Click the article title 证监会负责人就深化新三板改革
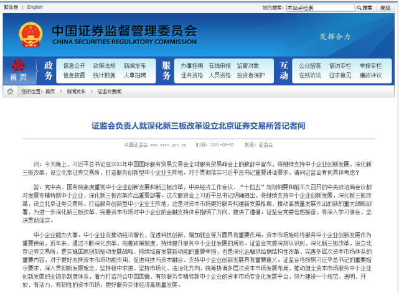This screenshot has height=293, width=399. pyautogui.click(x=199, y=126)
